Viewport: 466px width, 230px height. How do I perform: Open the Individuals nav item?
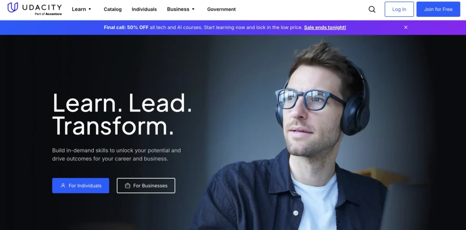pos(144,9)
